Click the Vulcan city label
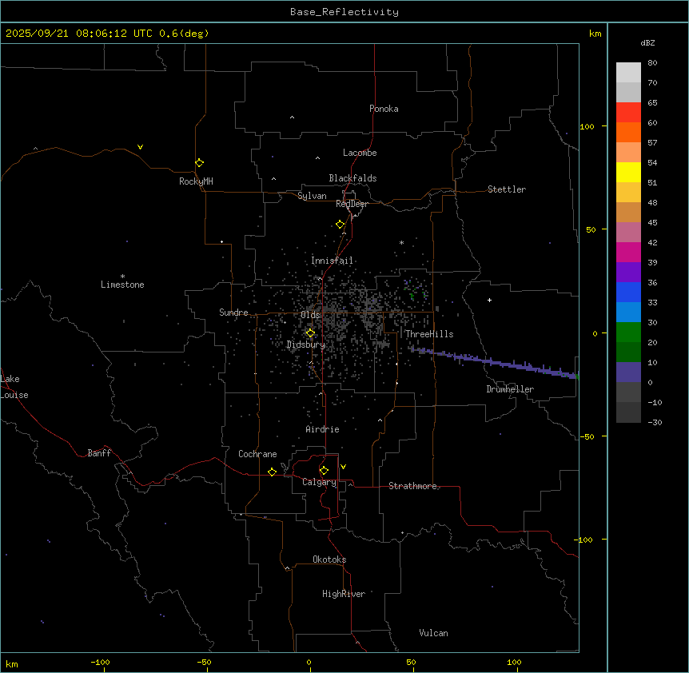The height and width of the screenshot is (673, 689). pos(433,633)
